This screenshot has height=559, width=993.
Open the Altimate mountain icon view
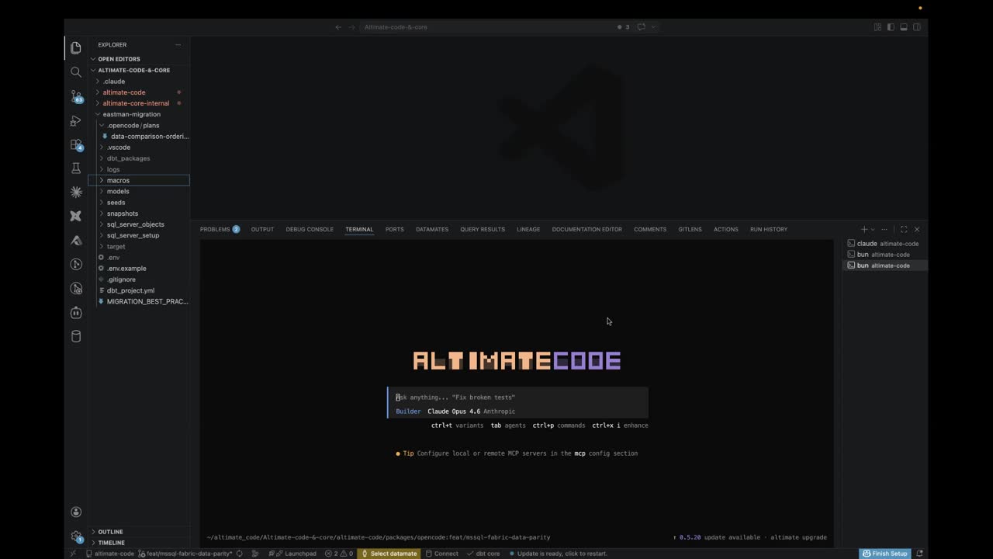pyautogui.click(x=76, y=240)
